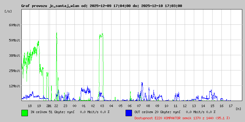This screenshot has width=245, height=122.
Task: Select the '25Mbit' y-axis label
Action: pyautogui.click(x=14, y=71)
